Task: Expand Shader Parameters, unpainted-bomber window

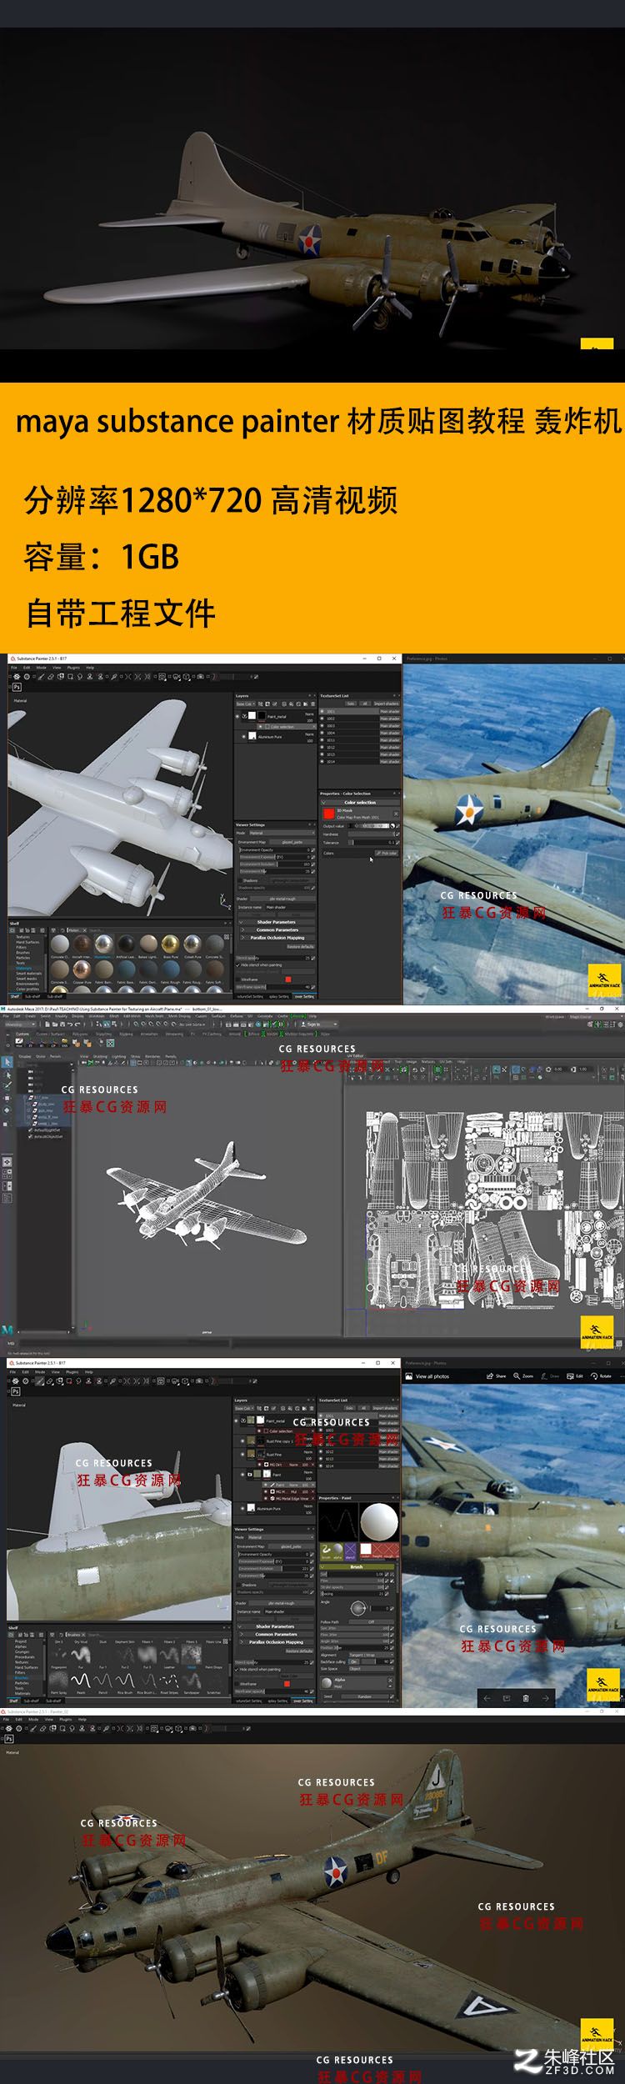Action: (277, 922)
